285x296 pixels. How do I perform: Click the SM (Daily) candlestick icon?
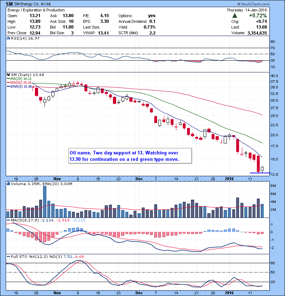pyautogui.click(x=8, y=75)
